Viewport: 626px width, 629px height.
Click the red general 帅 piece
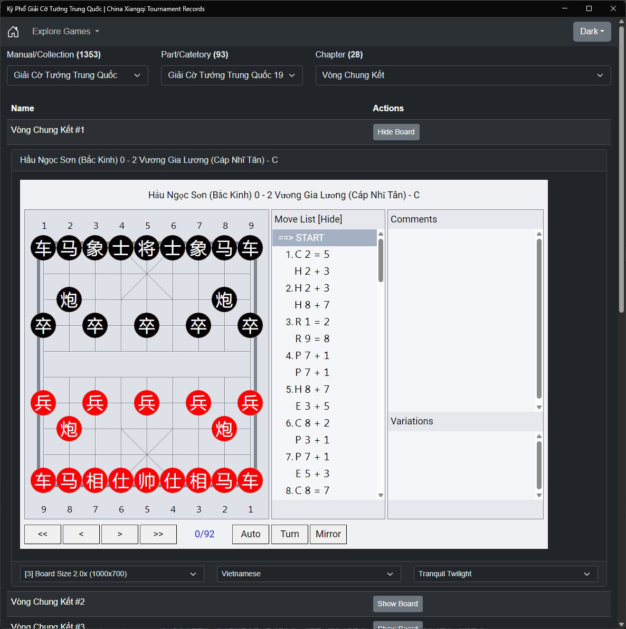[147, 480]
